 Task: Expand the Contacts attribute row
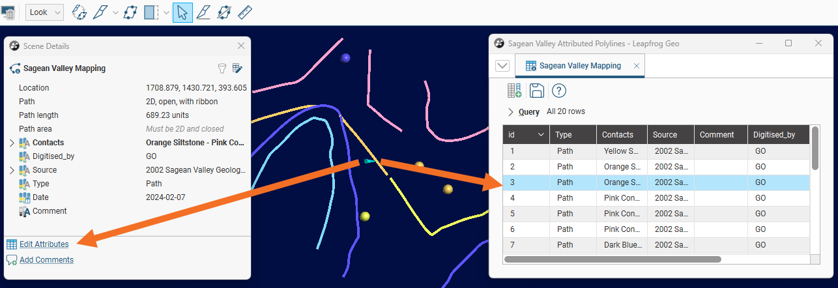(12, 143)
